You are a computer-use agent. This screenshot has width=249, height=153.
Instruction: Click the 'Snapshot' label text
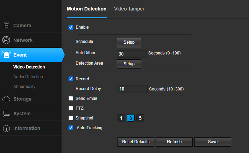coord(85,118)
